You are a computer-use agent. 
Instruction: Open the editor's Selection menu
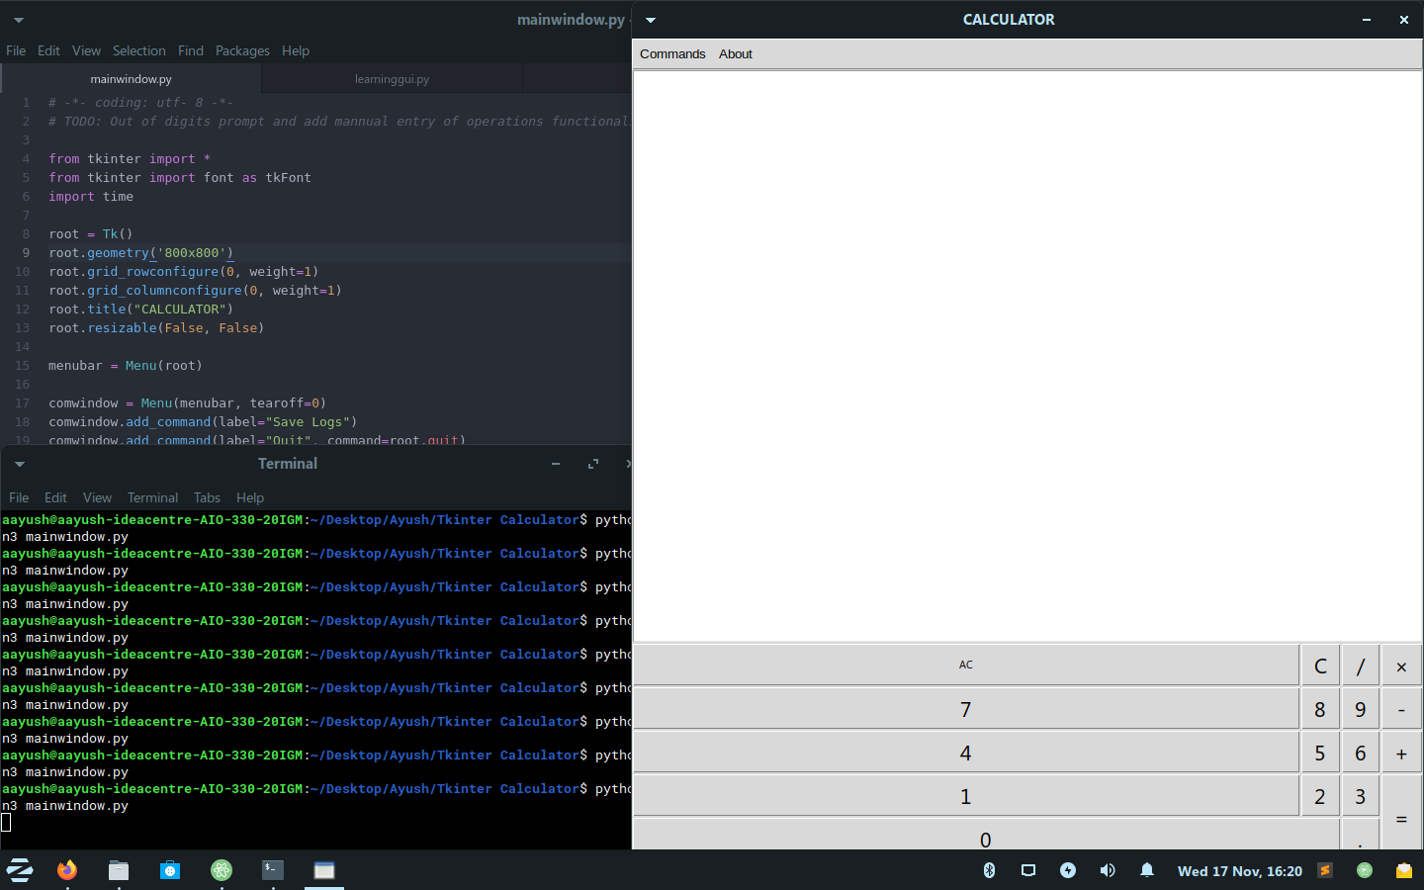pyautogui.click(x=139, y=50)
